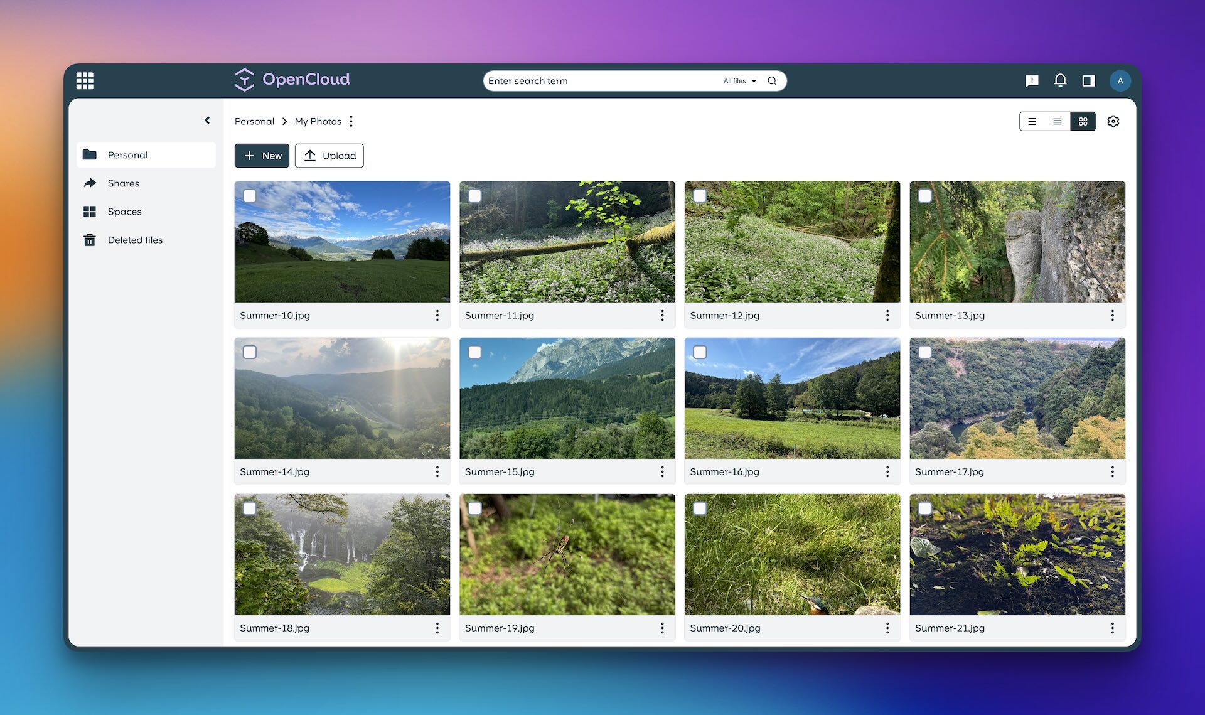1205x715 pixels.
Task: Start a search with the magnifier icon
Action: pyautogui.click(x=772, y=80)
